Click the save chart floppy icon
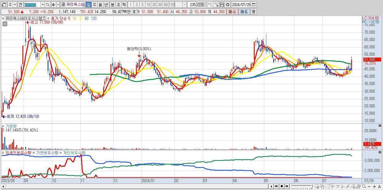Image resolution: width=383 pixels, height=190 pixels. tap(222, 5)
